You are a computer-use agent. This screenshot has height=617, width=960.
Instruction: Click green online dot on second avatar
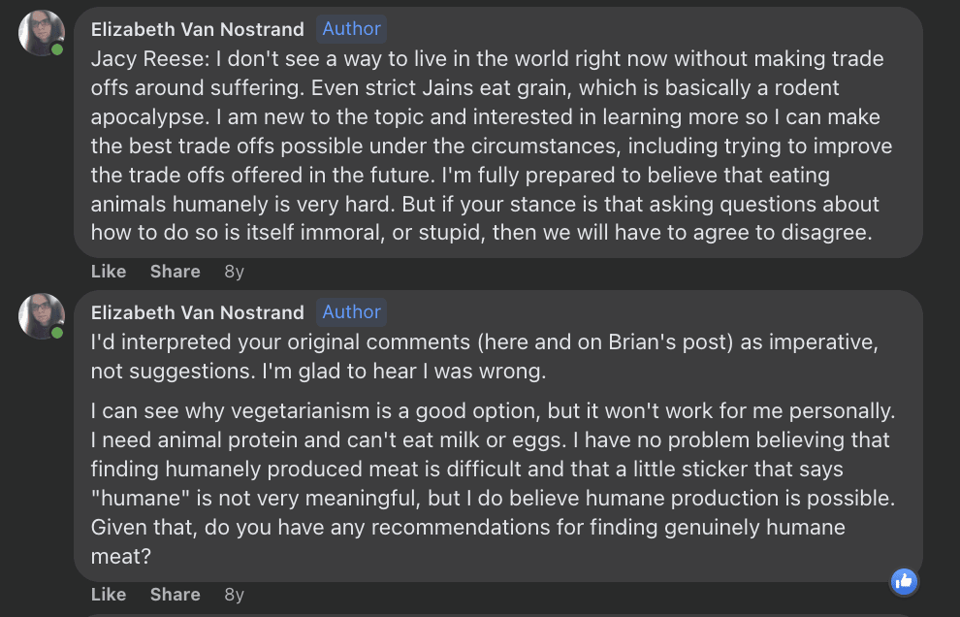coord(57,333)
